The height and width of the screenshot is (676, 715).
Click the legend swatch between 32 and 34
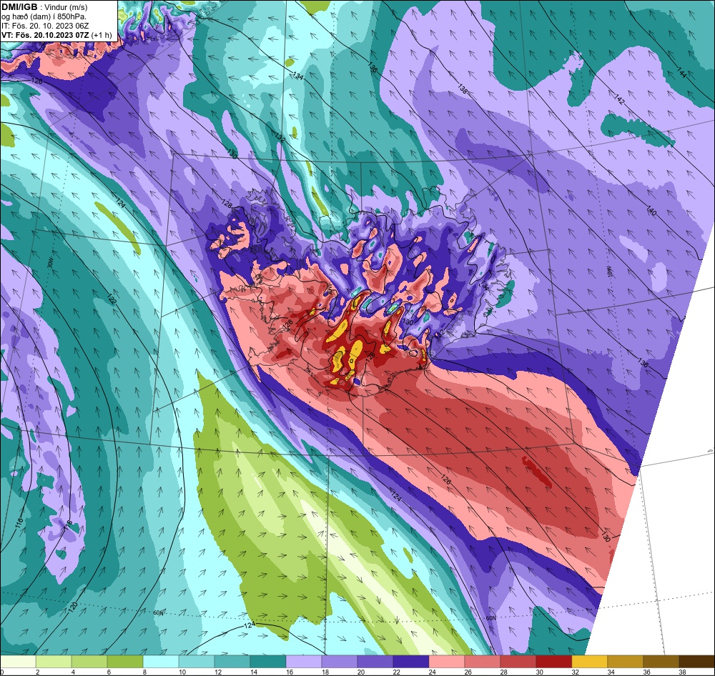(x=589, y=662)
